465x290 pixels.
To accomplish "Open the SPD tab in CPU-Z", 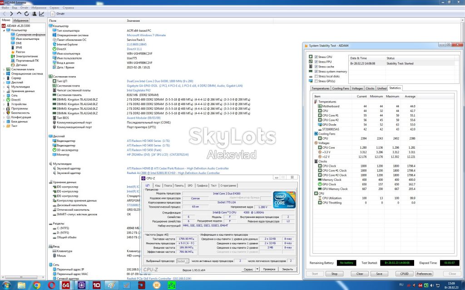I will tap(190, 185).
